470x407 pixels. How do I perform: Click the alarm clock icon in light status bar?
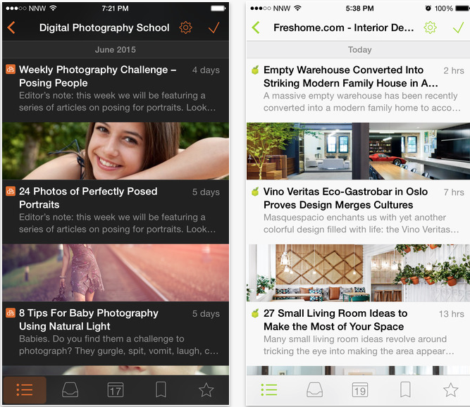pyautogui.click(x=428, y=8)
